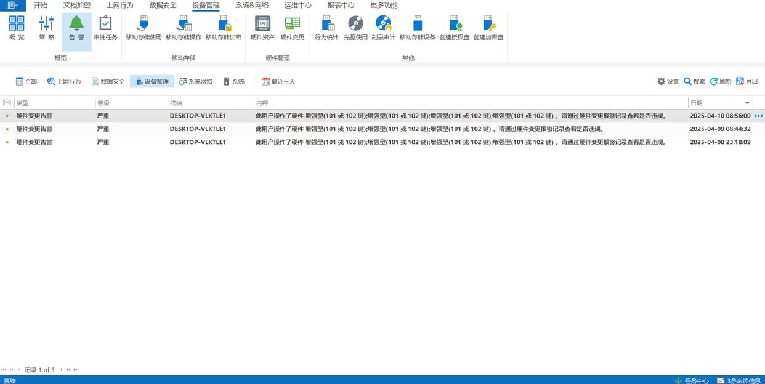
Task: Sort by 终端 column header
Action: click(x=211, y=103)
